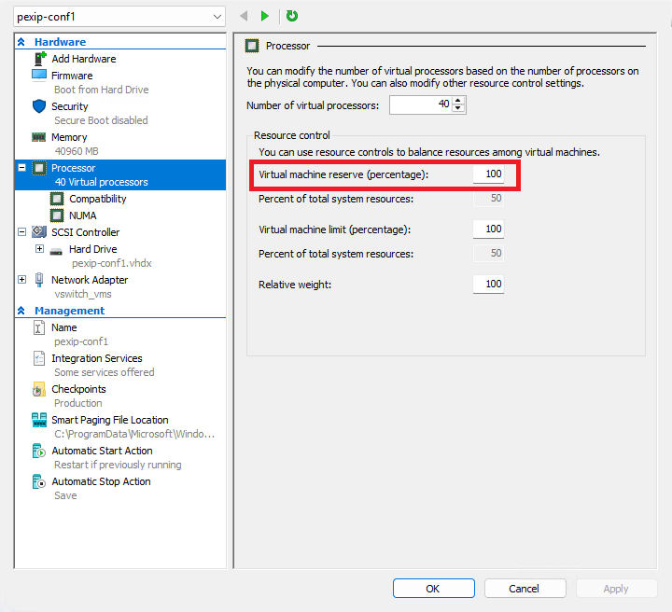This screenshot has width=672, height=612.
Task: Click the Virtual machine reserve percentage field
Action: pos(488,174)
